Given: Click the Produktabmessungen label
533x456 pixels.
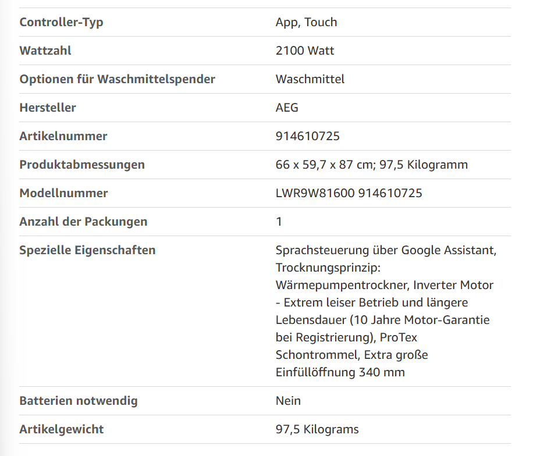Looking at the screenshot, I should click(x=82, y=165).
